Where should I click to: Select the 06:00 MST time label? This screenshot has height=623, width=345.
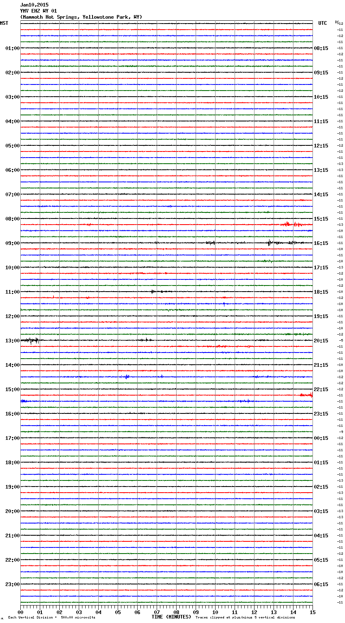coord(13,170)
